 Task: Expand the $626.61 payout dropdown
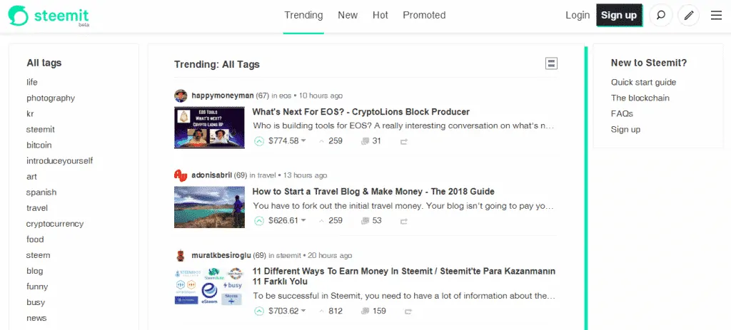[303, 221]
